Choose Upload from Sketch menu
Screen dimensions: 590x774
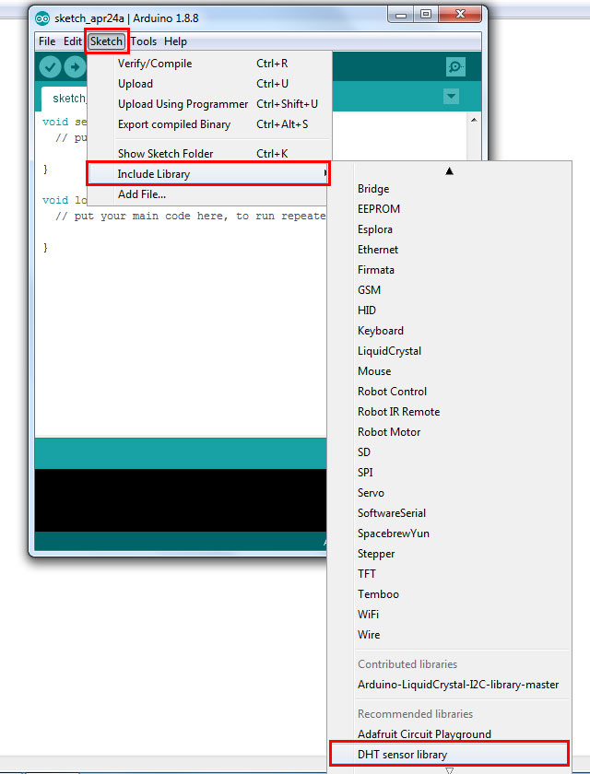coord(209,84)
